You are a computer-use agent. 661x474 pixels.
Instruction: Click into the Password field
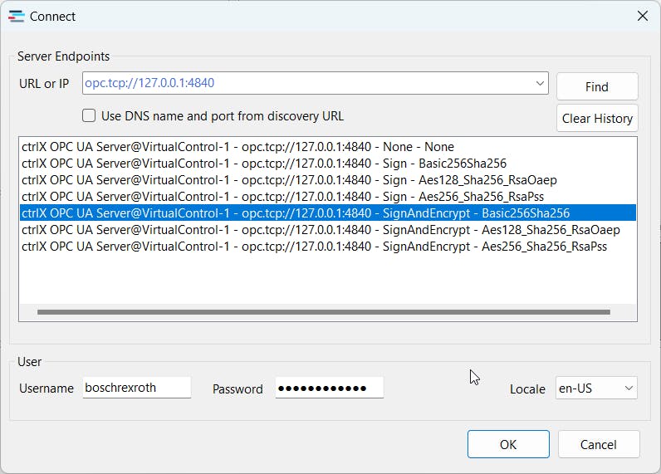point(329,388)
